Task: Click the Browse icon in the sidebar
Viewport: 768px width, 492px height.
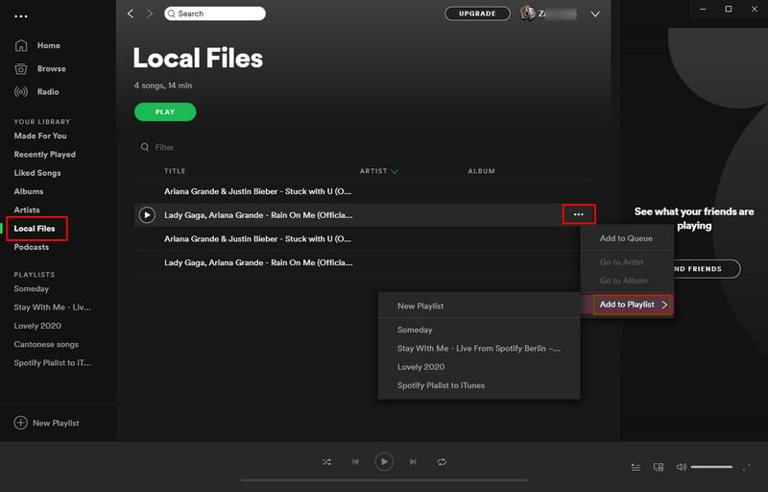Action: click(21, 68)
